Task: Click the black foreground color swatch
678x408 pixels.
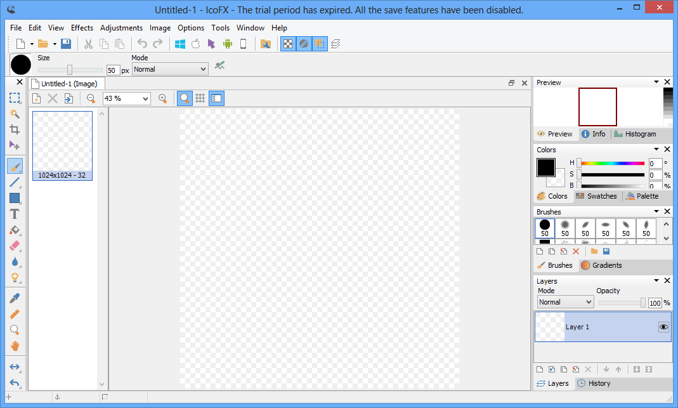Action: click(545, 168)
